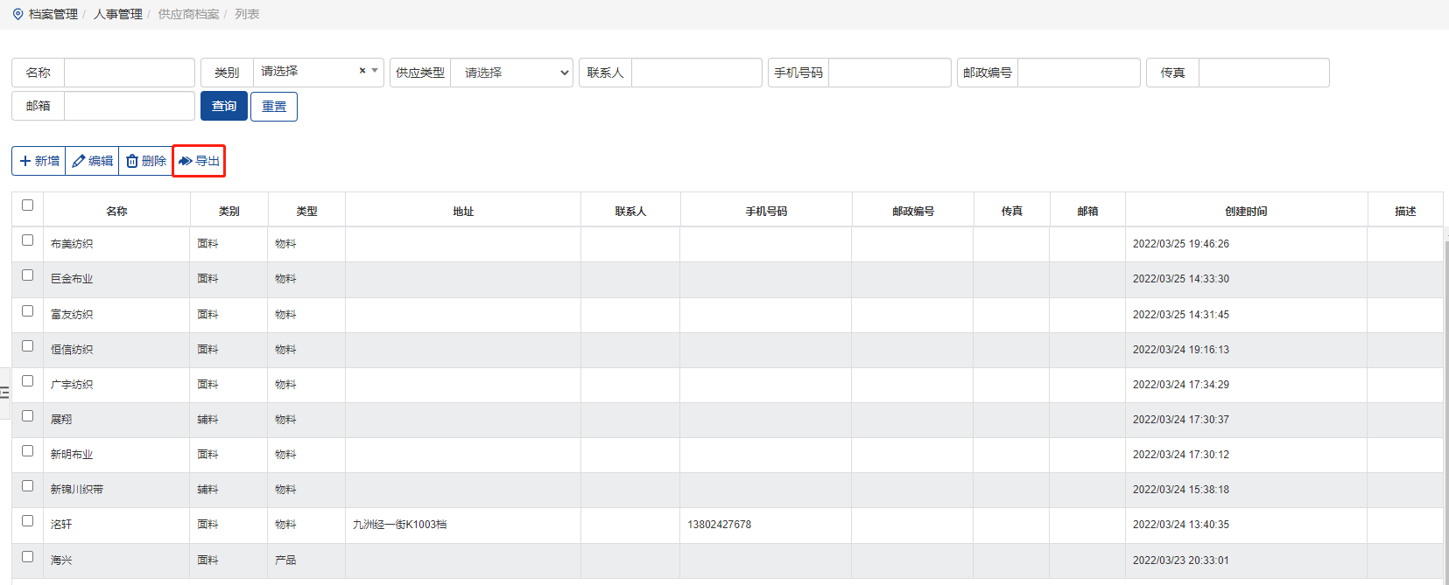The image size is (1449, 585).
Task: Click the 编辑 pencil icon button
Action: (92, 161)
